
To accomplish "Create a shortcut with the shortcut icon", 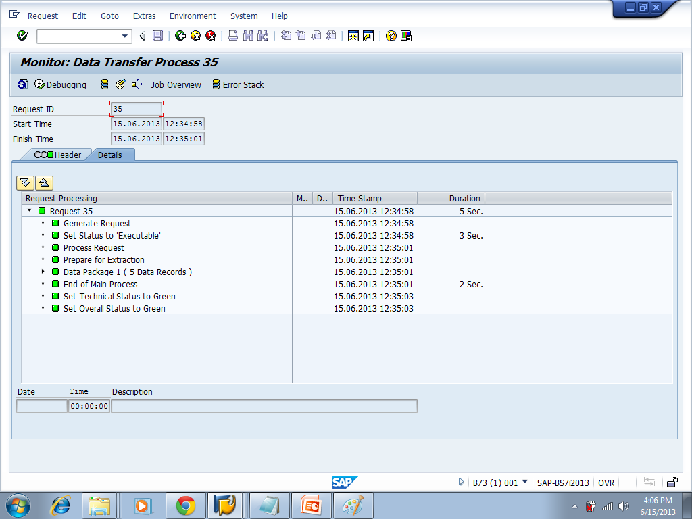I will click(x=367, y=36).
